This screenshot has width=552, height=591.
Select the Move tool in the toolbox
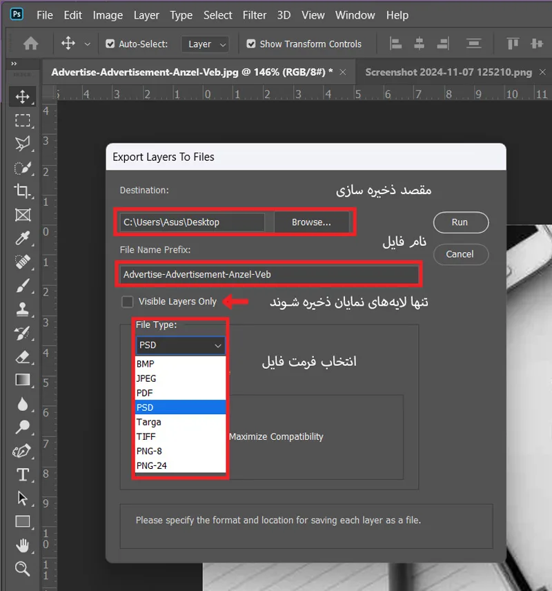tap(23, 97)
